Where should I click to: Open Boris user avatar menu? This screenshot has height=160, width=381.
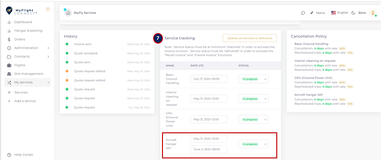coord(372,13)
